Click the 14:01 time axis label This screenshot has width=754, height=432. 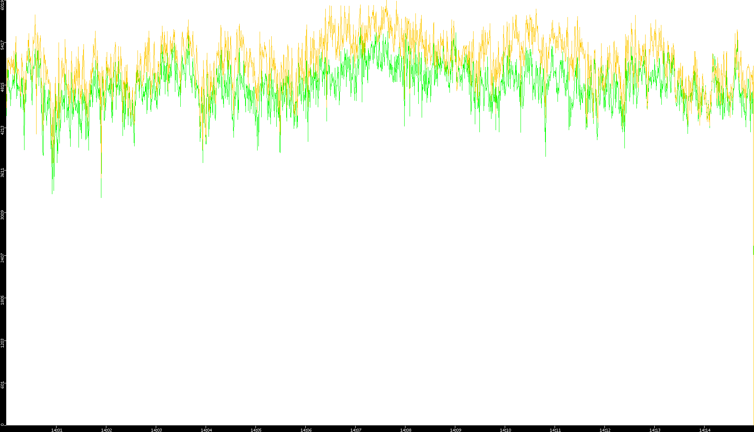(56, 430)
